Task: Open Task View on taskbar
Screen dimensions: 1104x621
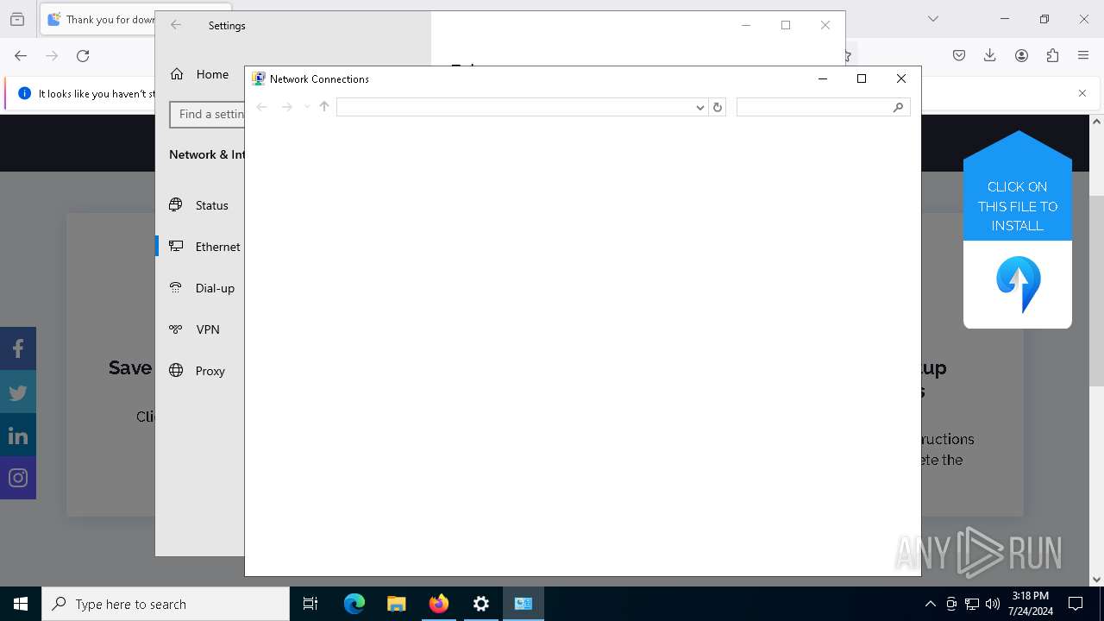Action: click(310, 604)
